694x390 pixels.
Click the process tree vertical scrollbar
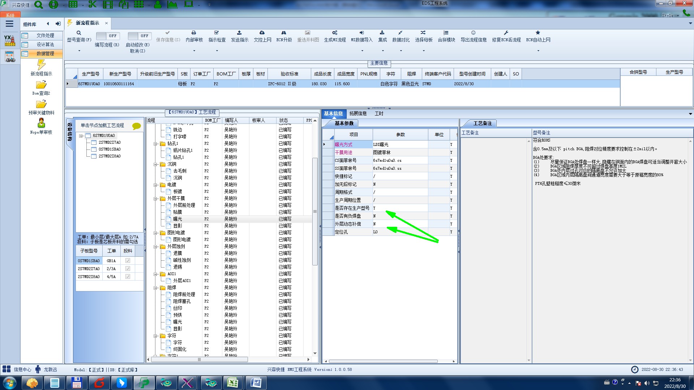pyautogui.click(x=315, y=212)
